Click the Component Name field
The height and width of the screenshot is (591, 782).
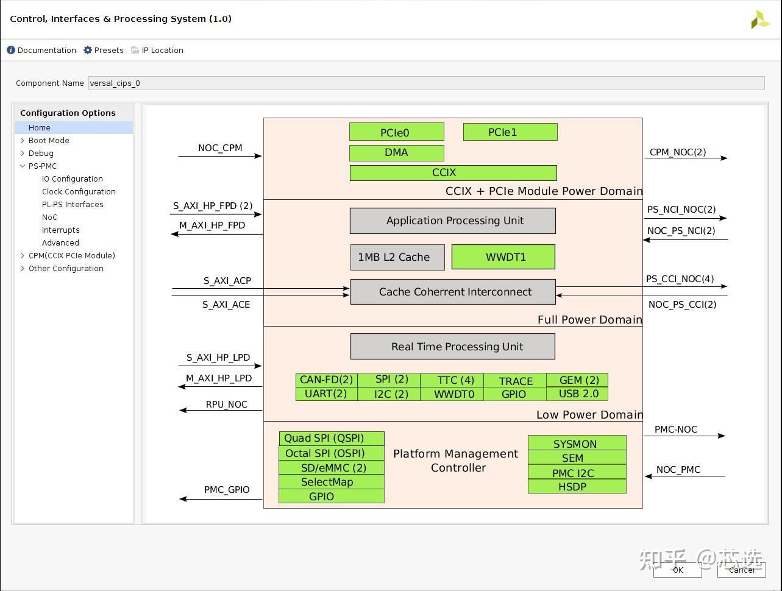point(244,83)
